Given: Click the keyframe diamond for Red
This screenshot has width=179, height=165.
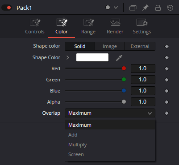Looking at the screenshot, I should click(167, 68).
